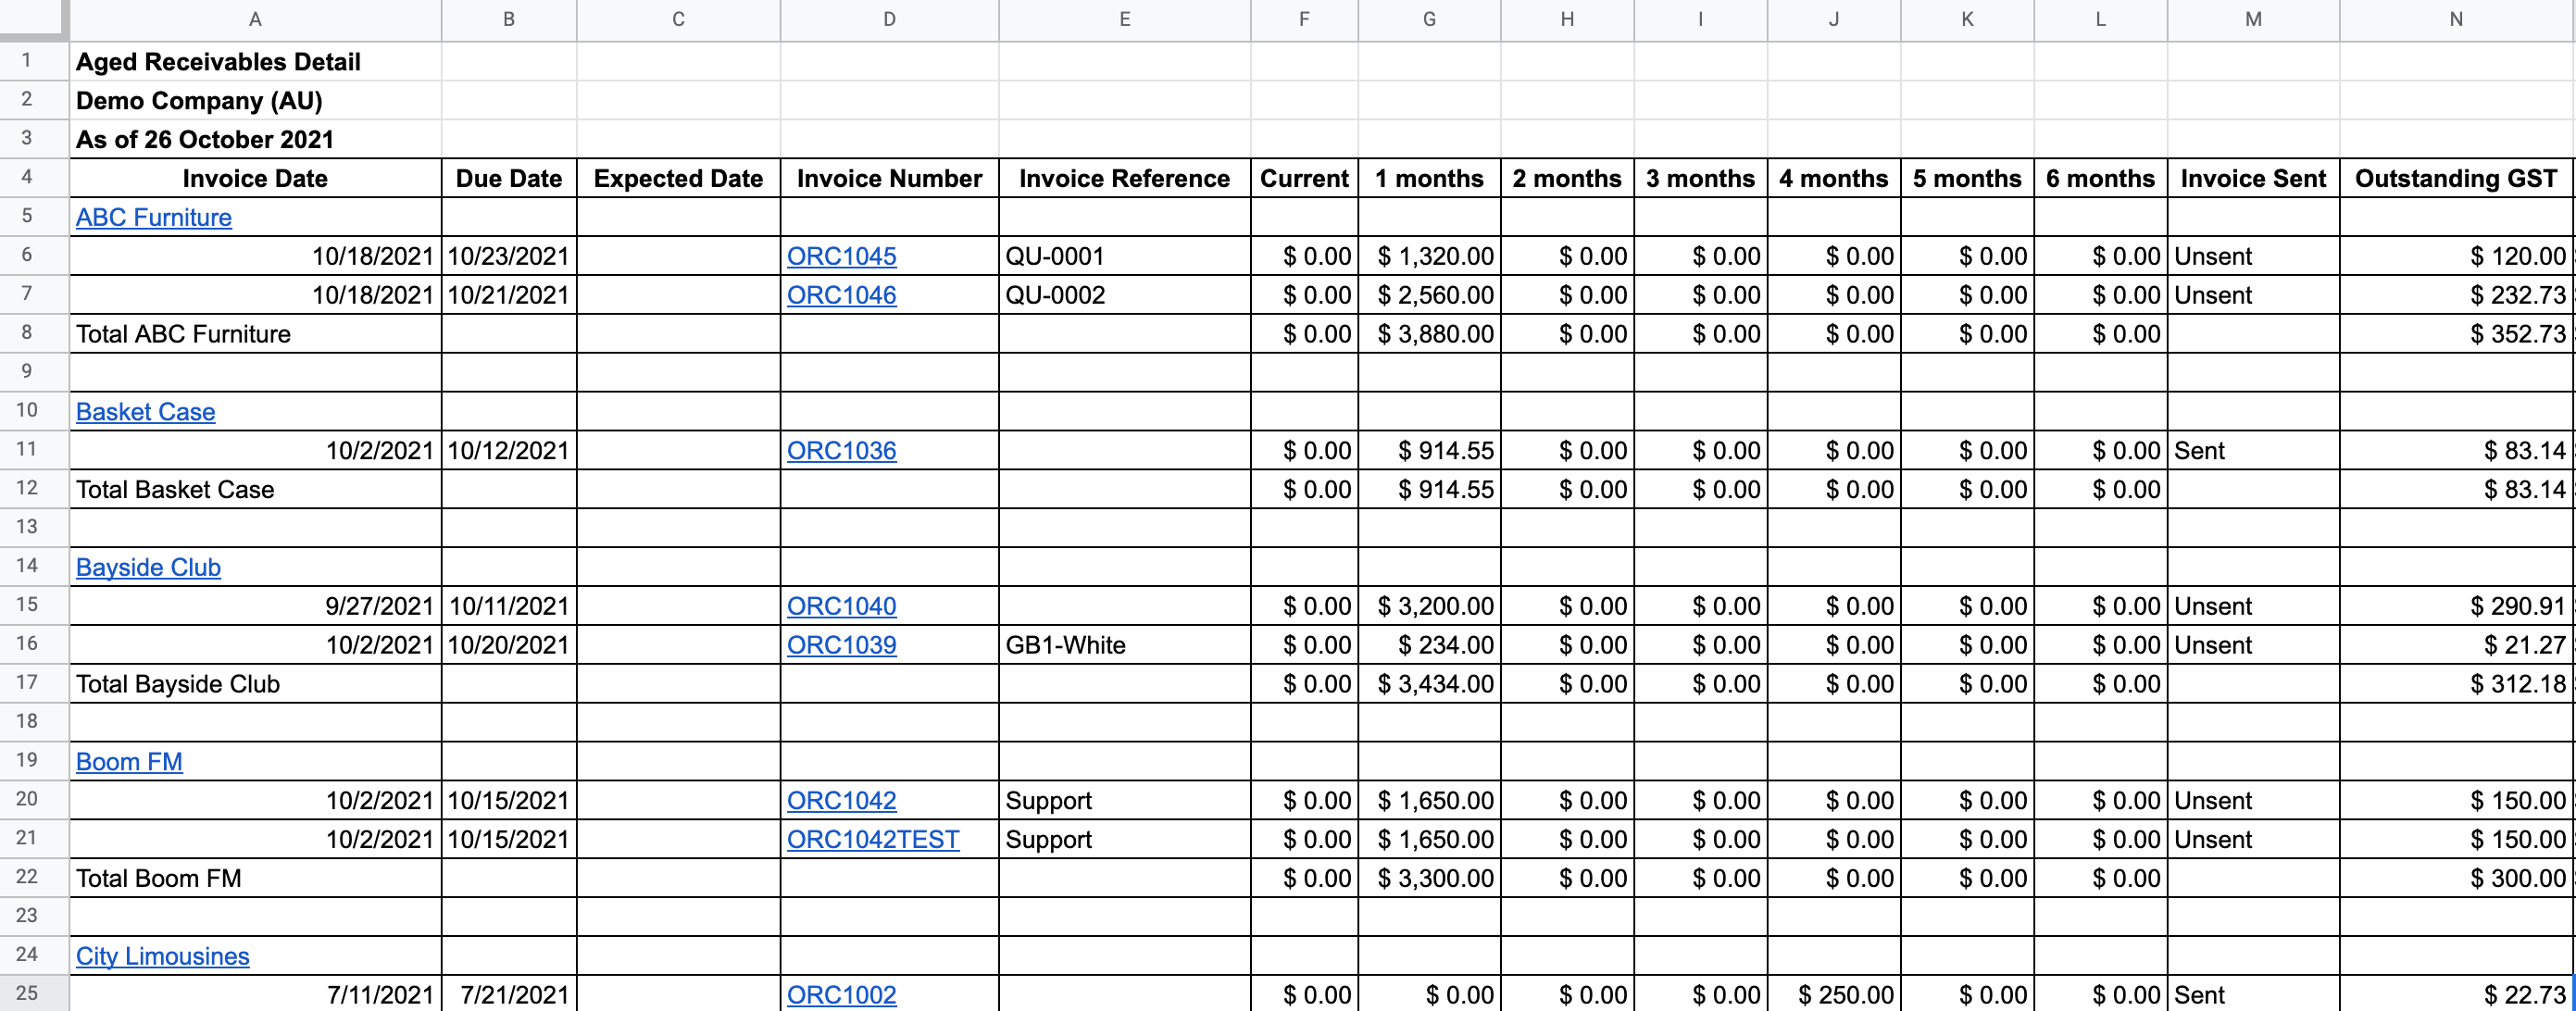Viewport: 2576px width, 1011px height.
Task: Select the Demo Company (AU) cell
Action: click(255, 101)
